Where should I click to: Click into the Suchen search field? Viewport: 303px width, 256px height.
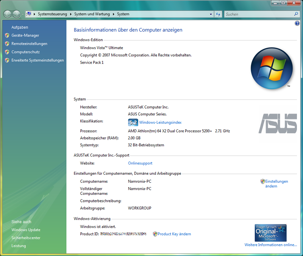[258, 14]
